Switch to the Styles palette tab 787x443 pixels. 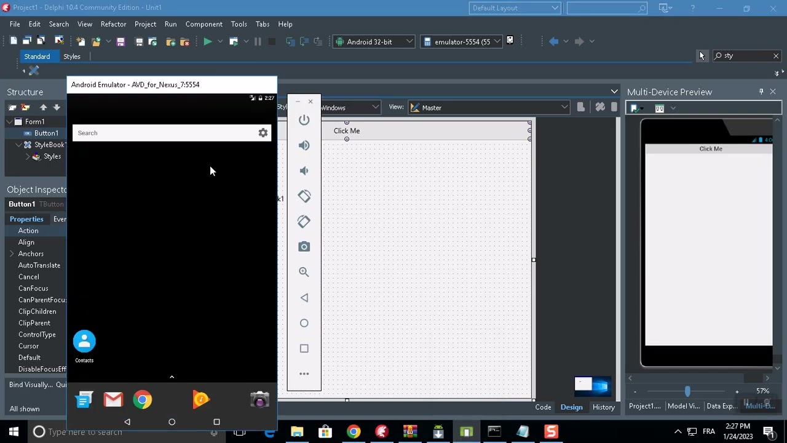(72, 57)
